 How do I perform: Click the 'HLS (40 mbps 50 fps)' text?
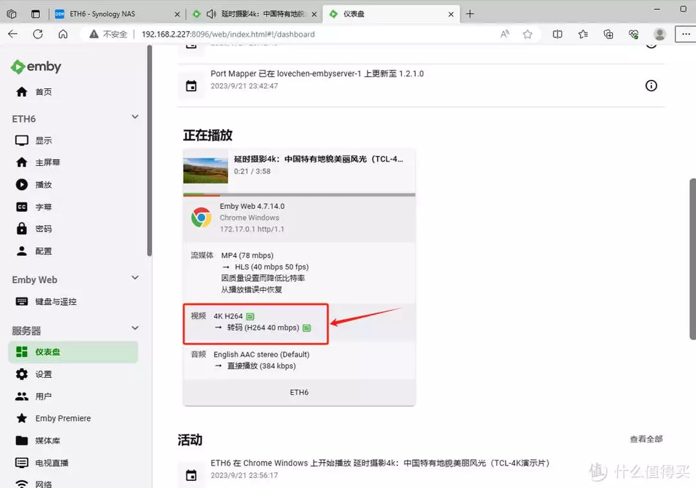pyautogui.click(x=272, y=267)
